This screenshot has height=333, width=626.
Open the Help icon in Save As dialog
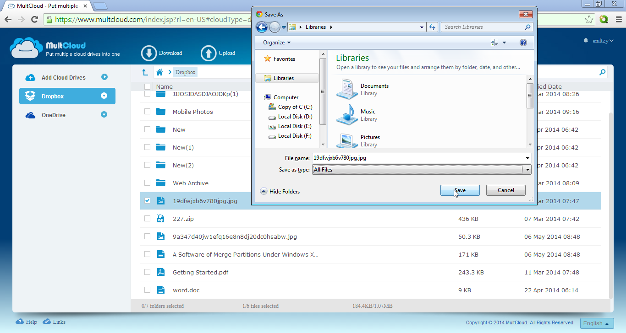click(523, 43)
